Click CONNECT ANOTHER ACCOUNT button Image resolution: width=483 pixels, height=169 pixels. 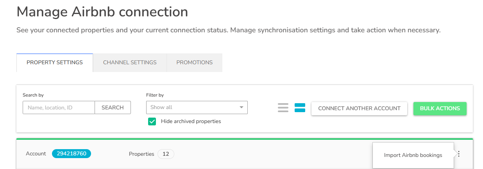pyautogui.click(x=359, y=109)
